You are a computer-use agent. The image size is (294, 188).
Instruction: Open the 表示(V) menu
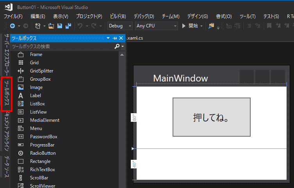[61, 16]
